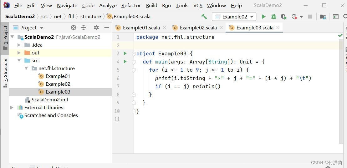Open profiler dropdown arrow in toolbar
347x168 pixels.
pos(301,17)
